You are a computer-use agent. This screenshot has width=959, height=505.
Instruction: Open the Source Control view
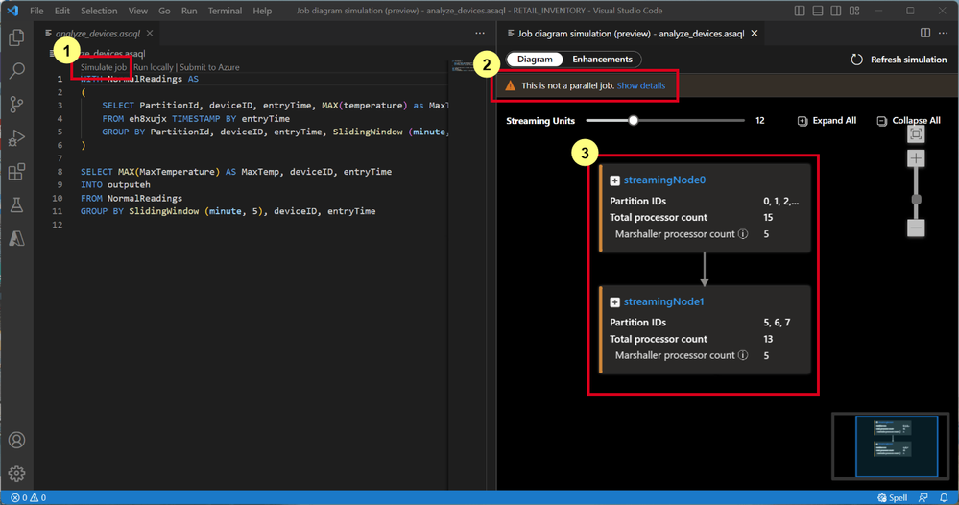click(x=16, y=105)
